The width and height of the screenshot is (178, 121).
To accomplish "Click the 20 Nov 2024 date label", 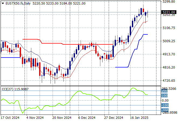I will tap(62, 118).
